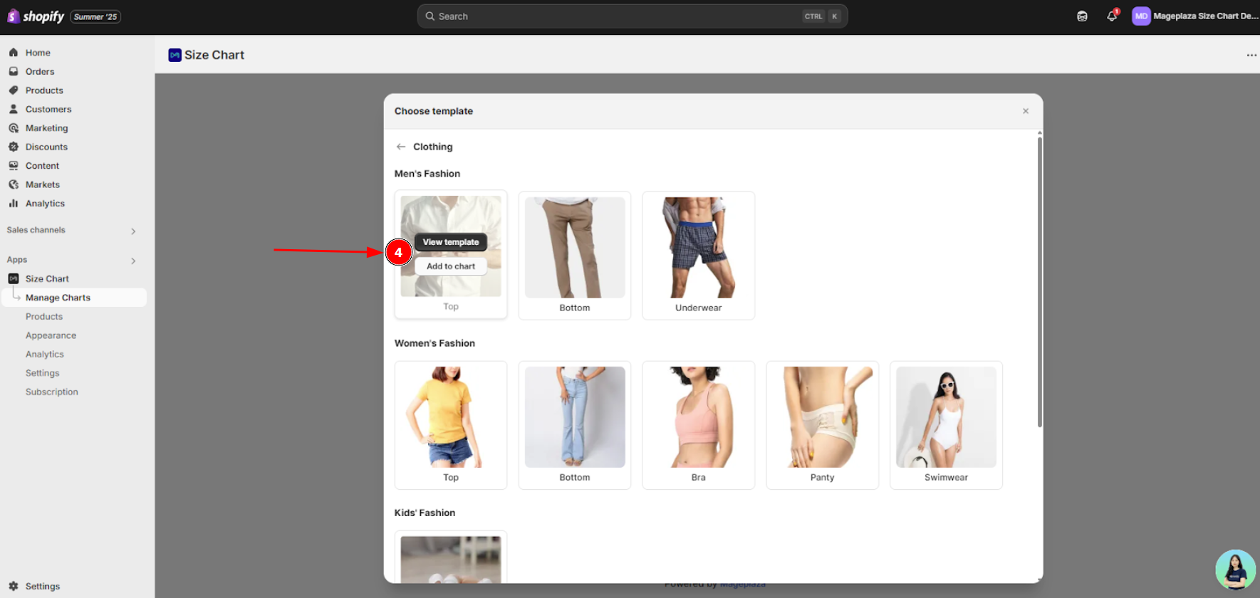Click the Shopify logo
Image resolution: width=1260 pixels, height=598 pixels.
coord(36,16)
